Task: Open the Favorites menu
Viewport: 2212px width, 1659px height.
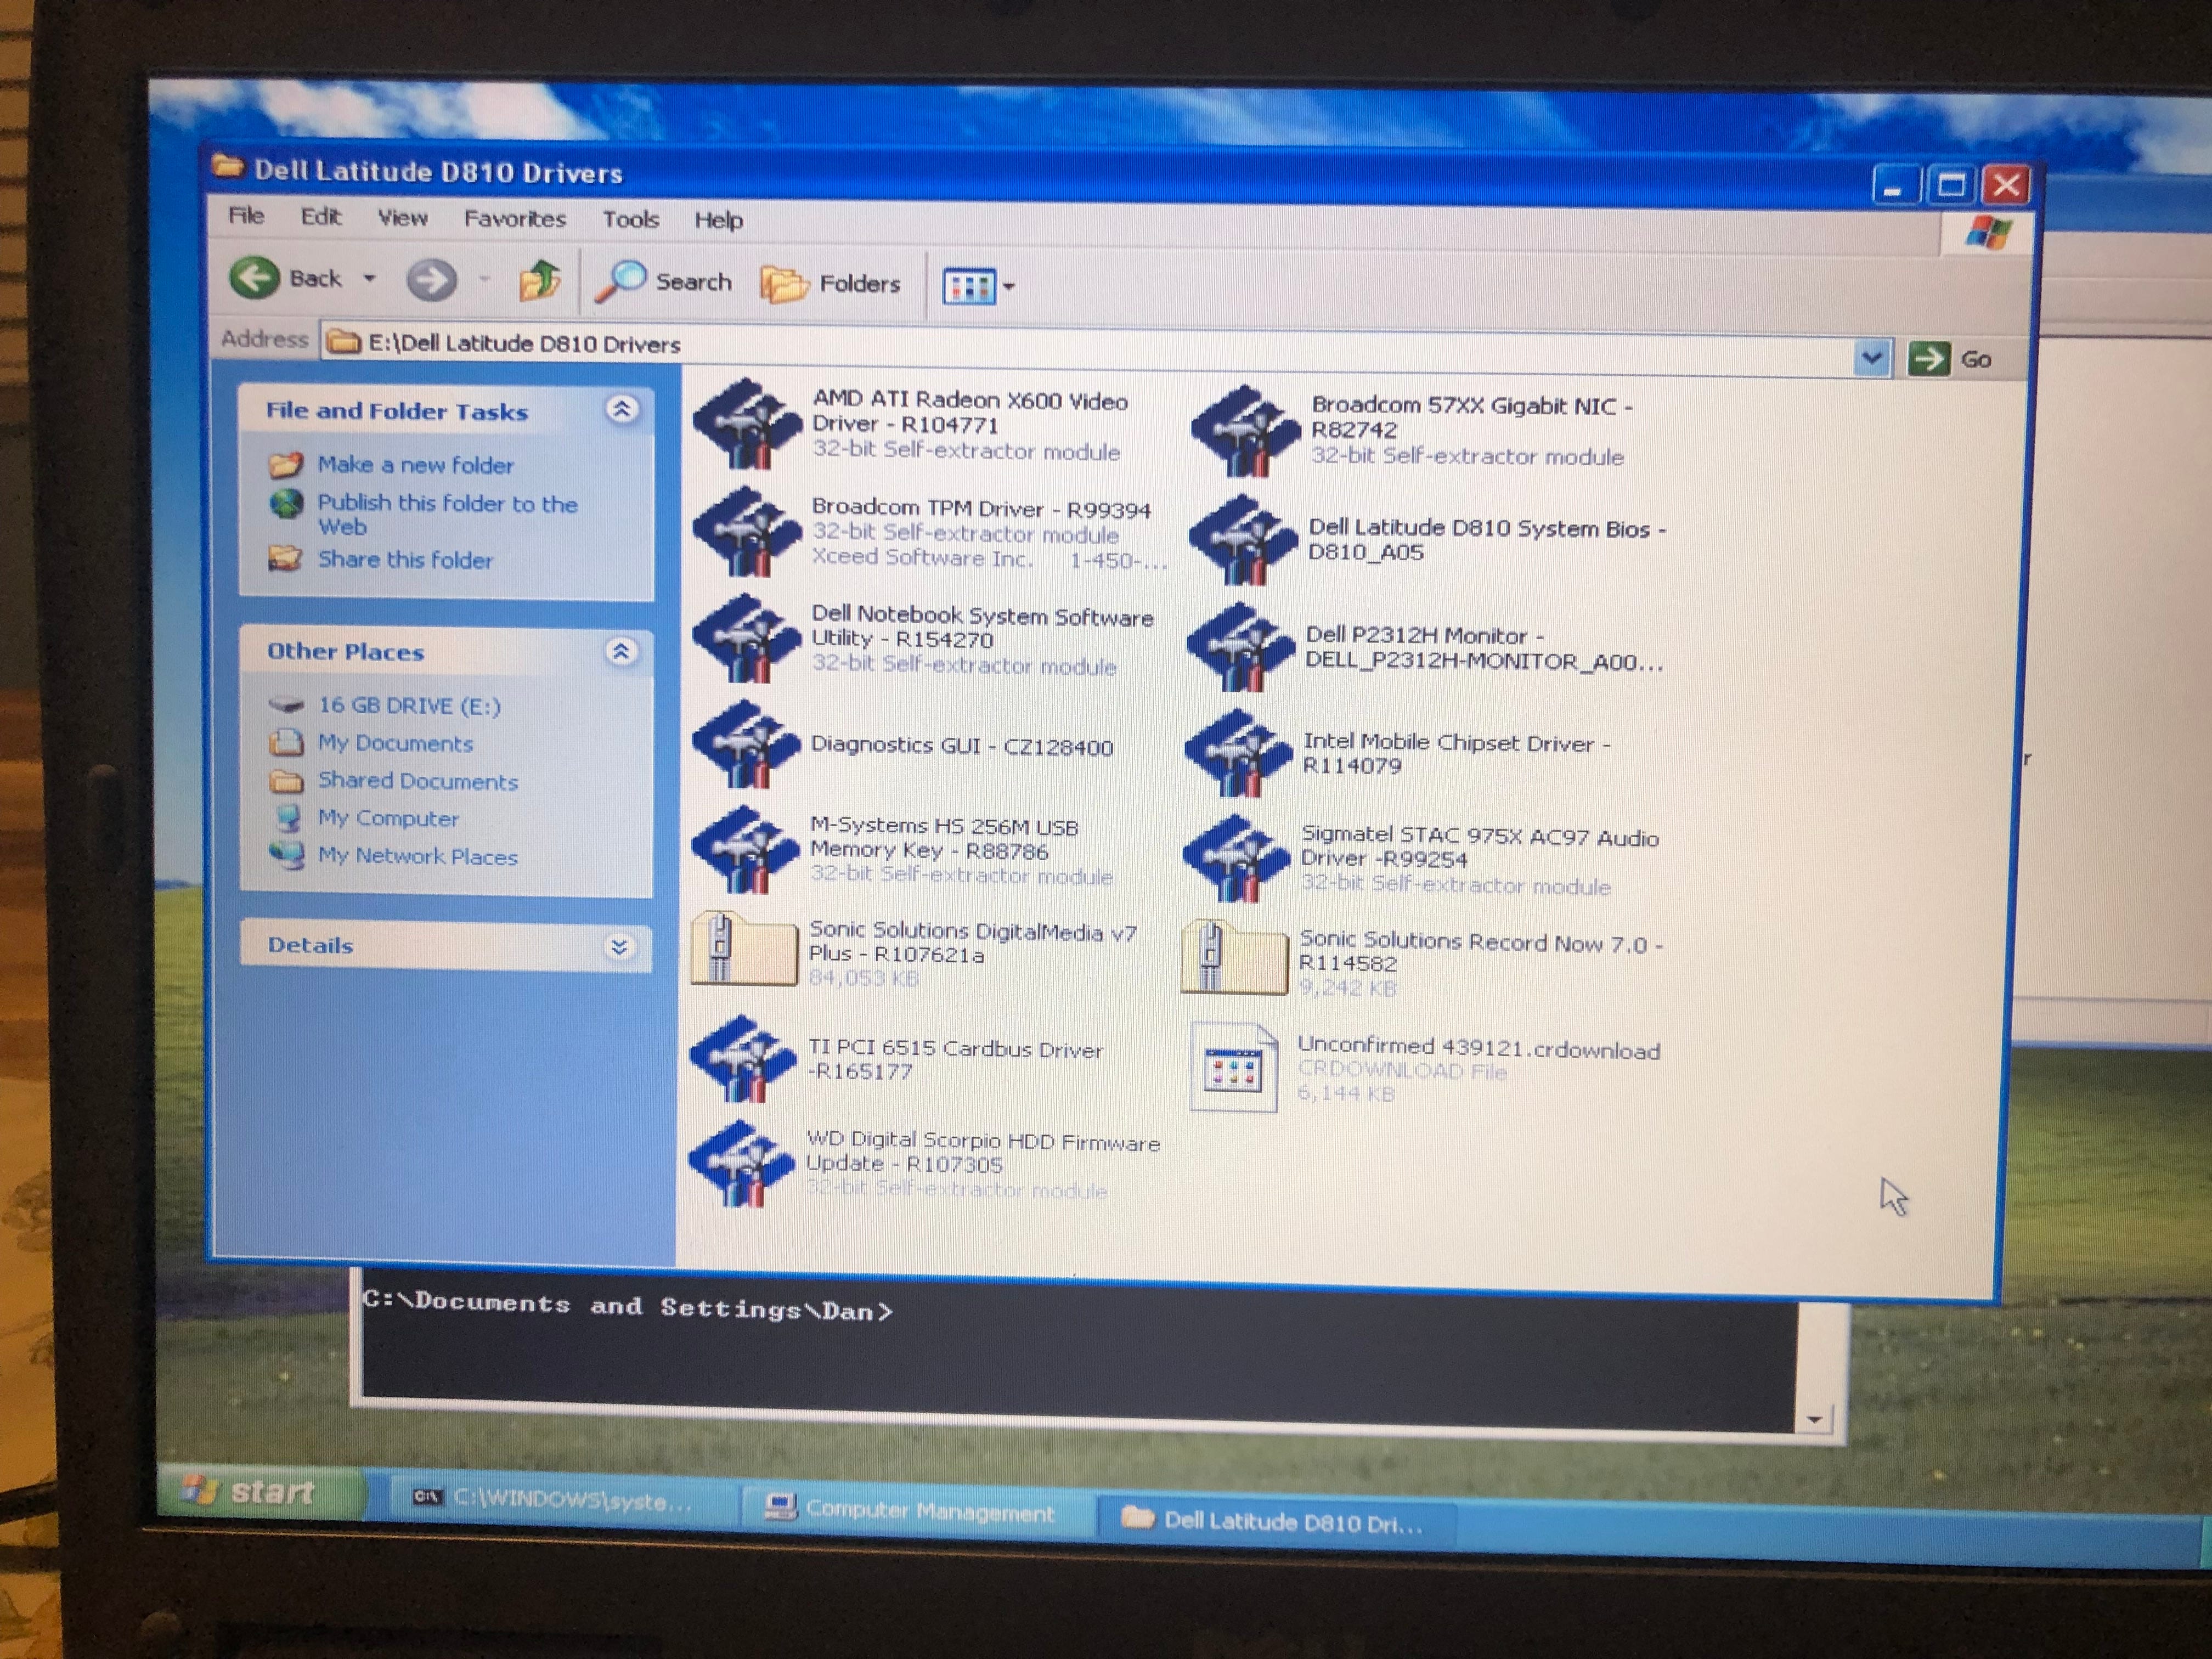Action: [514, 218]
